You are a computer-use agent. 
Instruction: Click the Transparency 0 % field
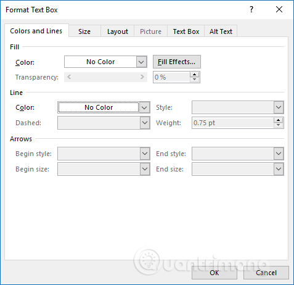pyautogui.click(x=171, y=77)
